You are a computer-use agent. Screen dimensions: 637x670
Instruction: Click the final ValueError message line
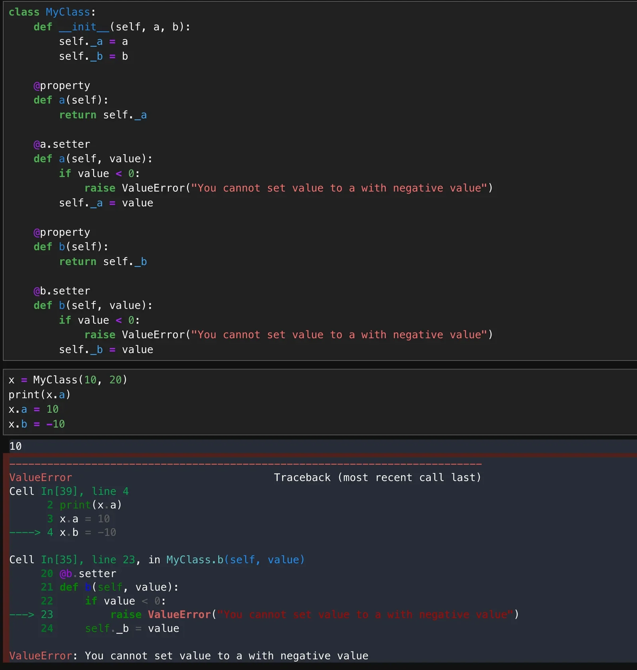189,656
